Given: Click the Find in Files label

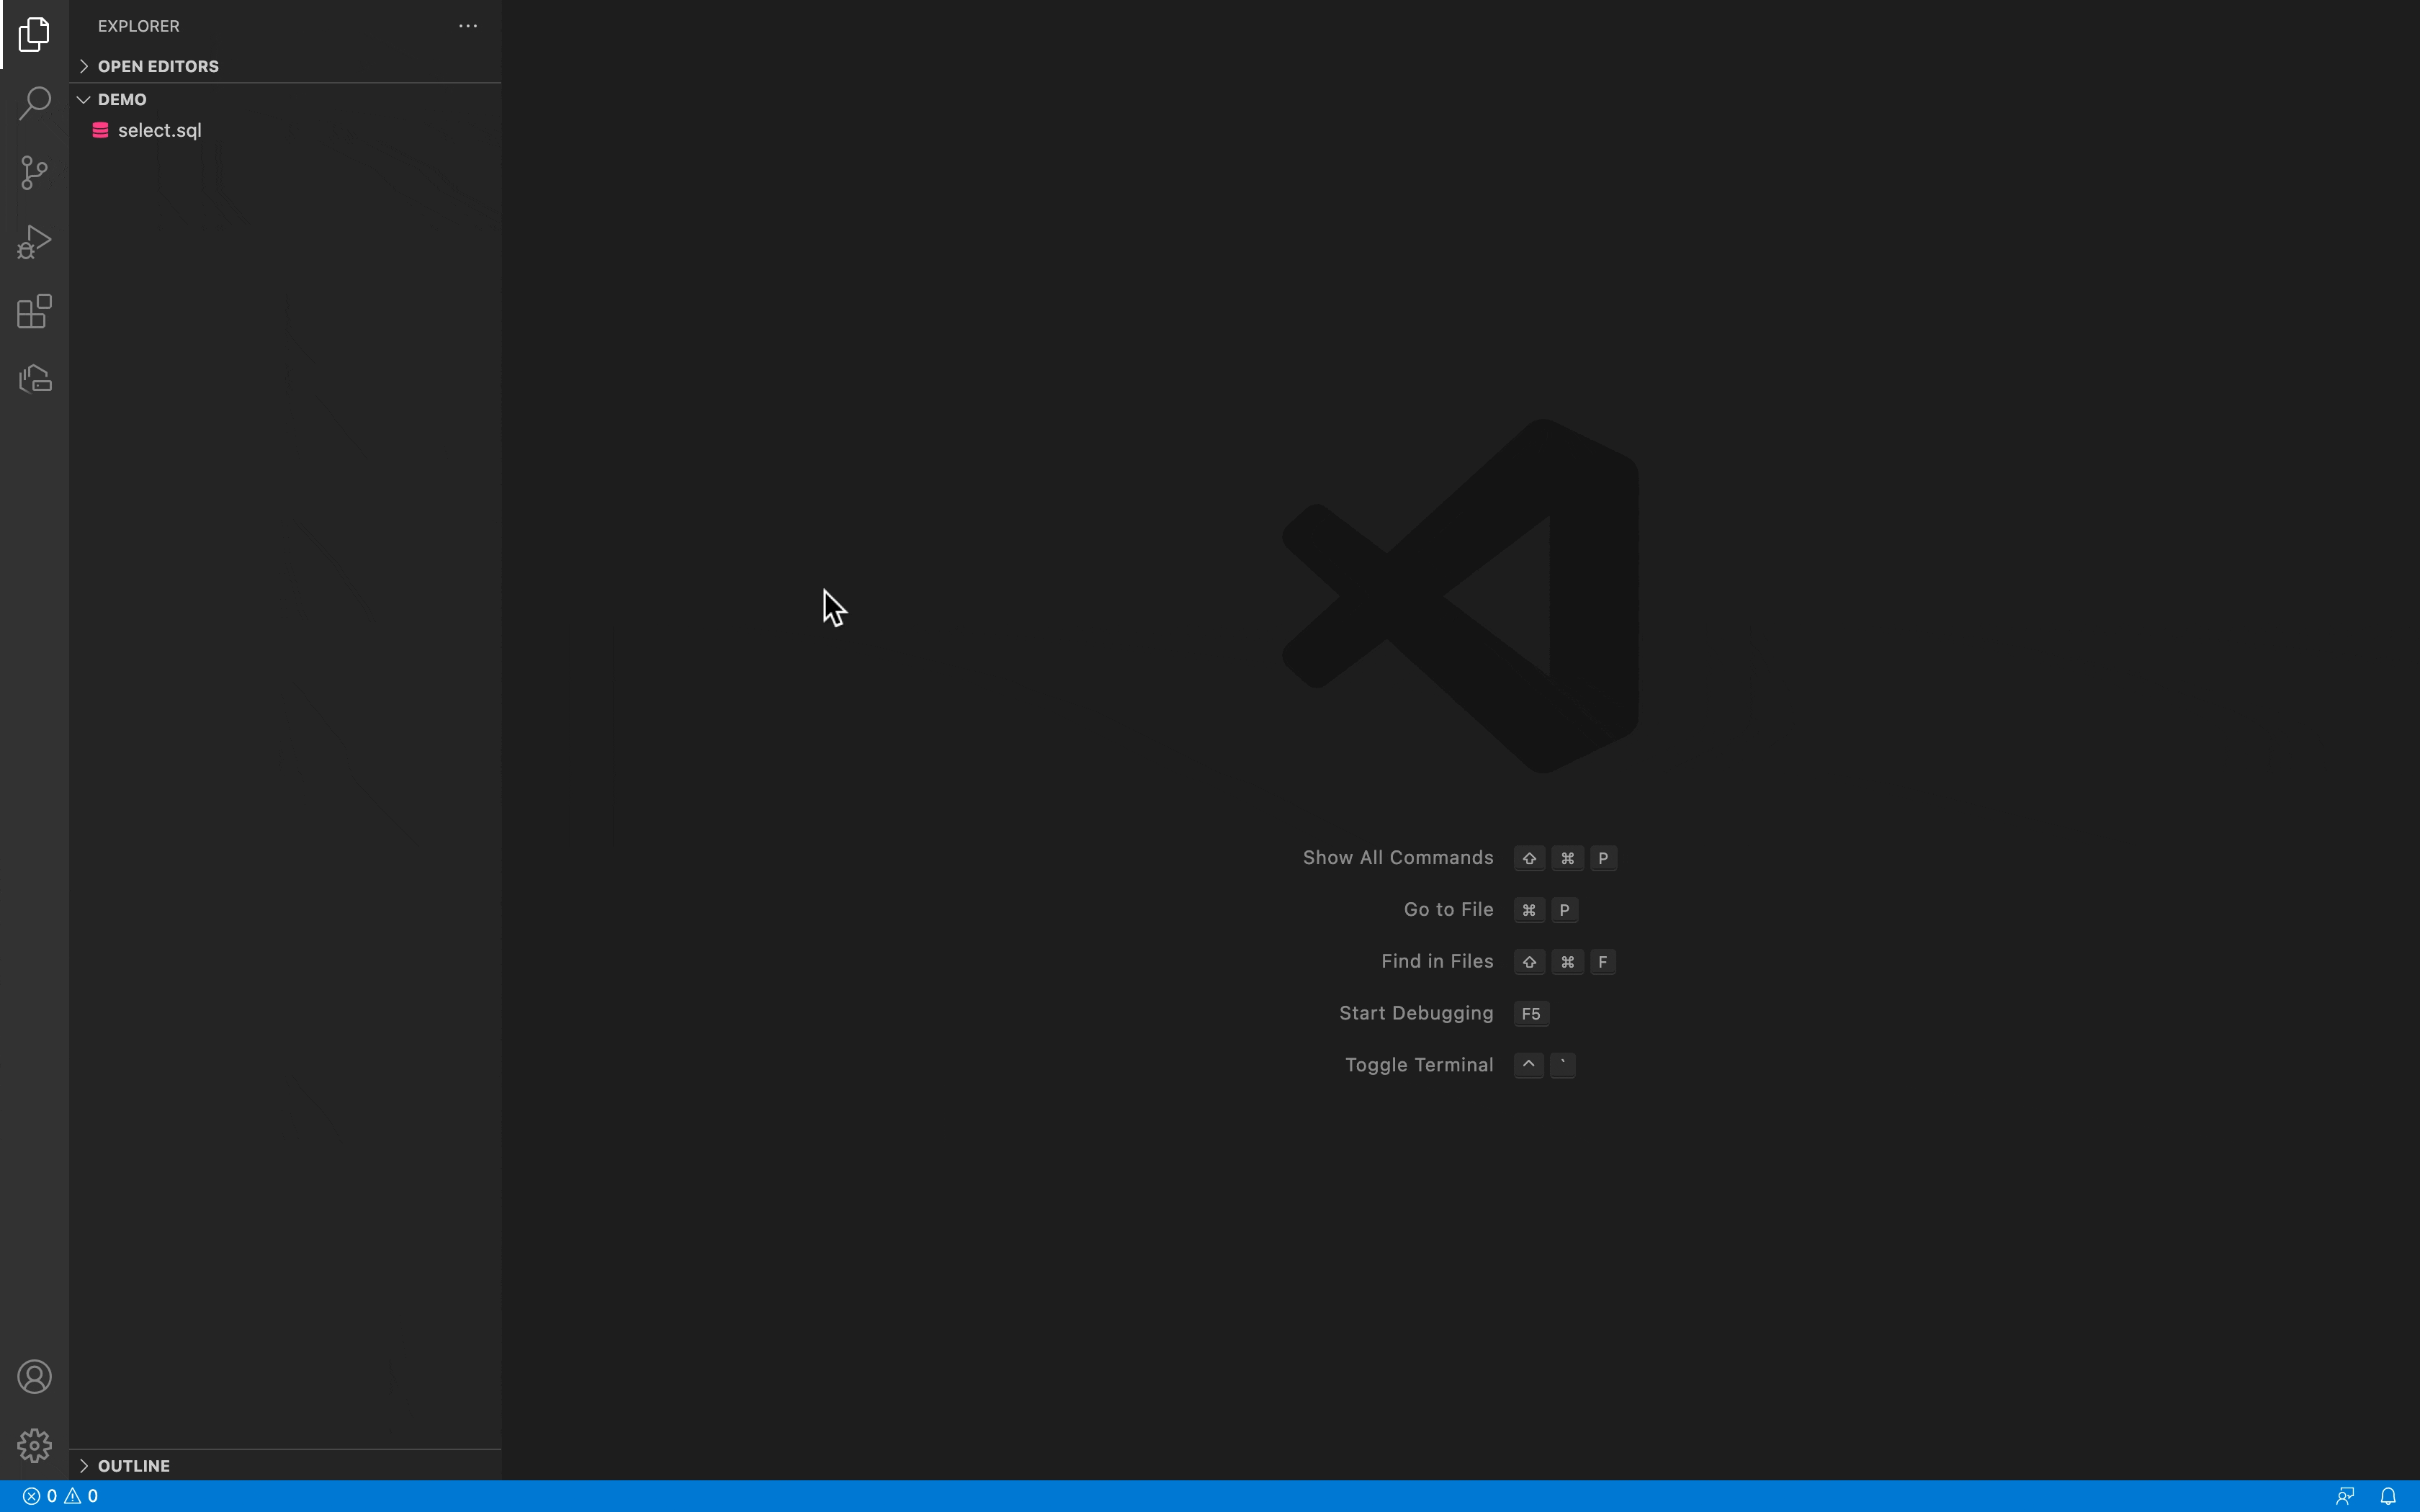Looking at the screenshot, I should 1437,961.
